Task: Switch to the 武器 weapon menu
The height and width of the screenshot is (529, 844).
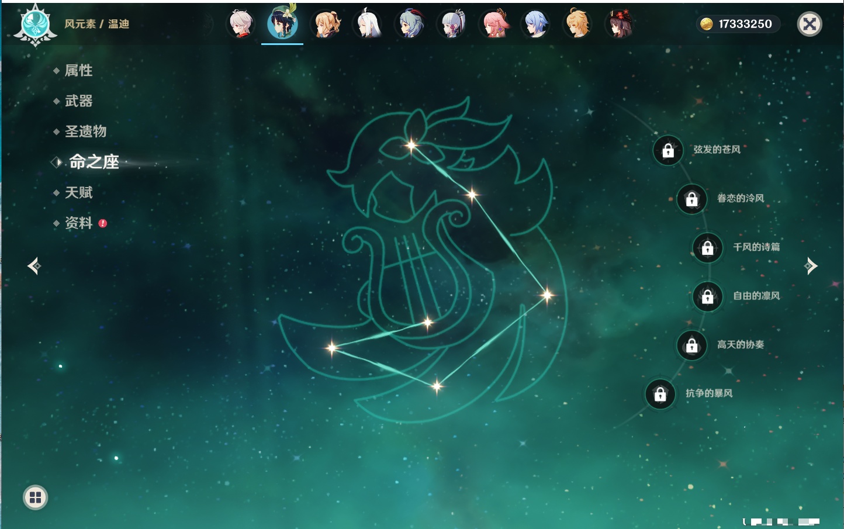Action: coord(78,101)
